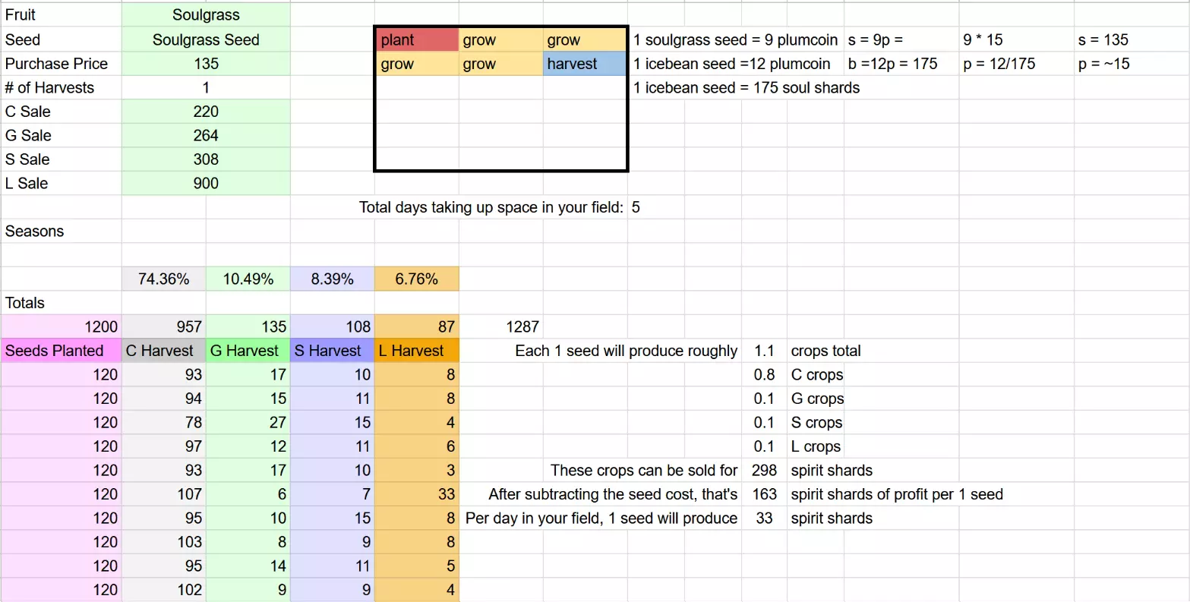Click the "1 icebean seed = 175 soul shards" cell
The width and height of the screenshot is (1190, 602).
coord(747,88)
